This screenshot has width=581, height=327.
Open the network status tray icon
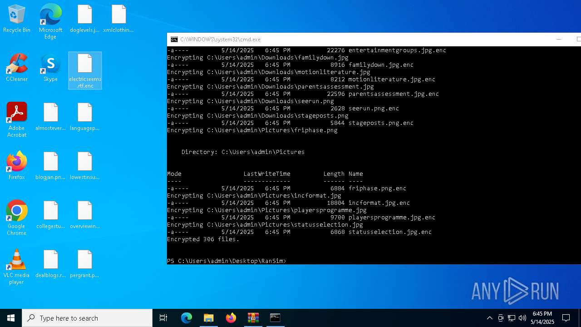point(512,318)
